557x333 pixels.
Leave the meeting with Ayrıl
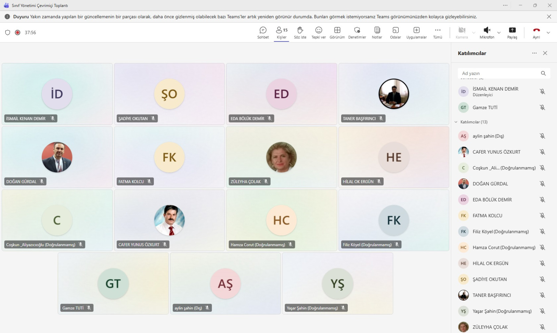[x=536, y=32]
